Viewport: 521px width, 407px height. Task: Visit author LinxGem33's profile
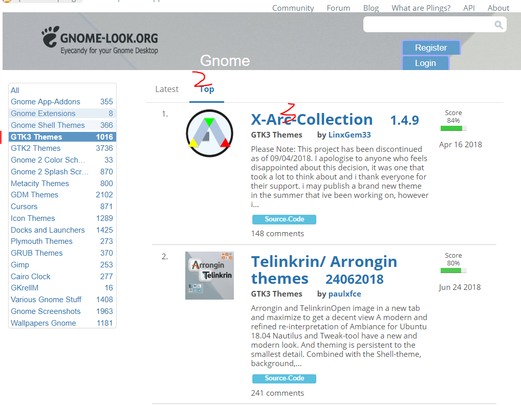pos(350,135)
